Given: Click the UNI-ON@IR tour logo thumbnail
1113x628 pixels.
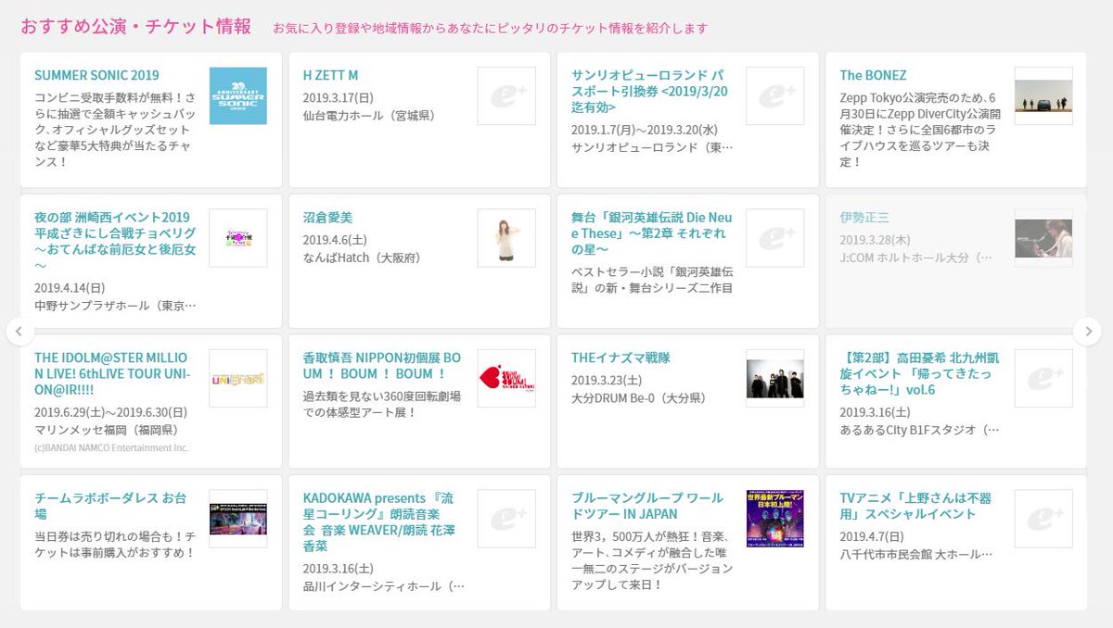Looking at the screenshot, I should point(237,378).
